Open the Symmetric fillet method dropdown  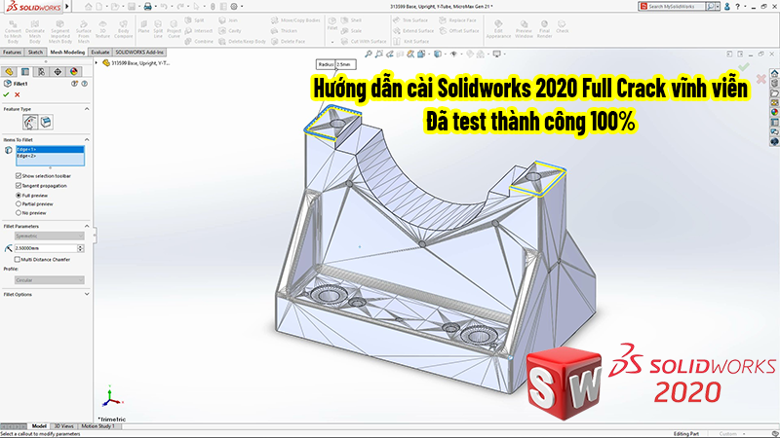[x=50, y=236]
